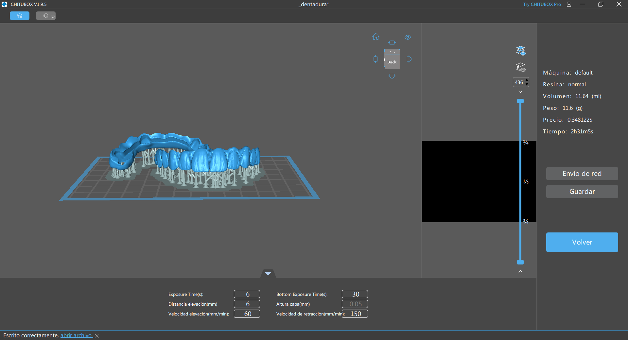Click the Altura capa field
This screenshot has width=628, height=340.
355,304
